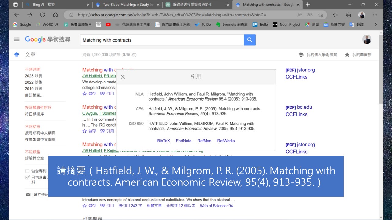Open the Google Scholar hamburger menu
Viewport: 392px width, 220px height.
point(17,39)
